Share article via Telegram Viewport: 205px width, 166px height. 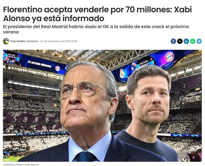(x=199, y=41)
